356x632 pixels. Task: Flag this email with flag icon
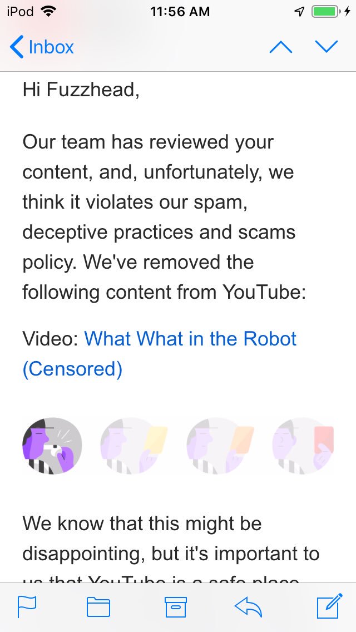click(27, 607)
